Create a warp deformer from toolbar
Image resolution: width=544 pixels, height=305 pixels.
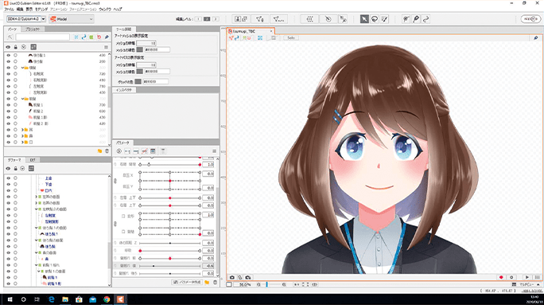(309, 19)
